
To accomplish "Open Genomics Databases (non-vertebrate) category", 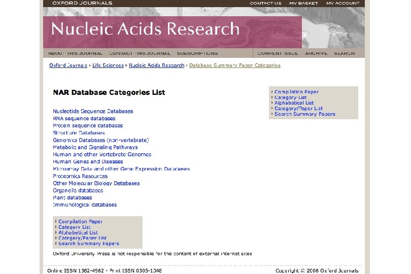I will [x=101, y=140].
